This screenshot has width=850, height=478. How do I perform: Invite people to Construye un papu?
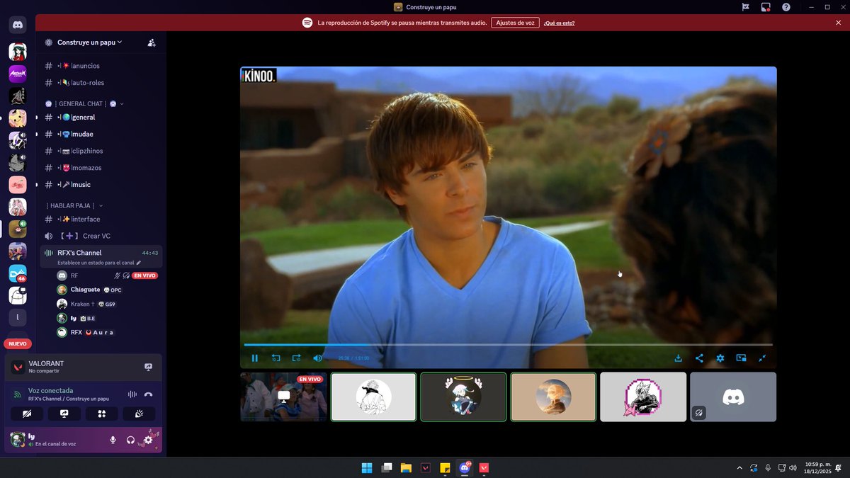pos(152,42)
